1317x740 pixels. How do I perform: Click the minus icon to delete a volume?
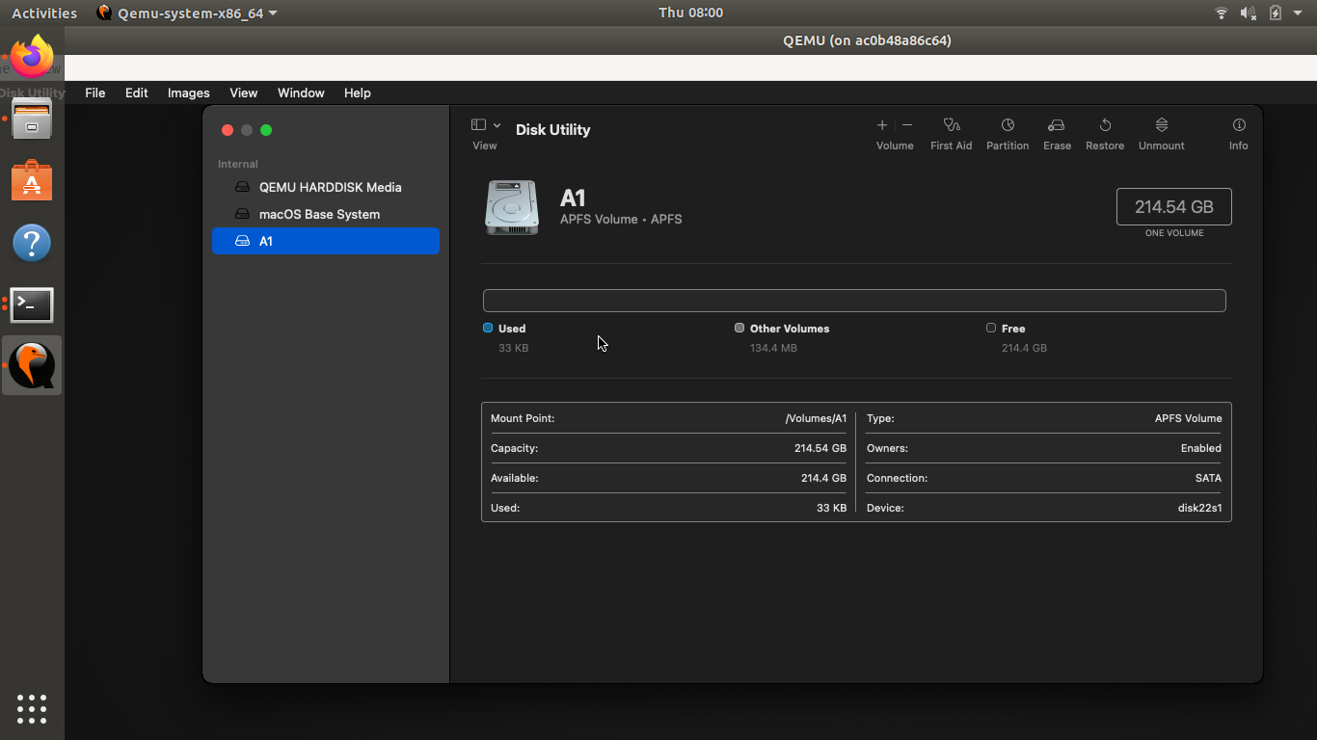pos(906,125)
